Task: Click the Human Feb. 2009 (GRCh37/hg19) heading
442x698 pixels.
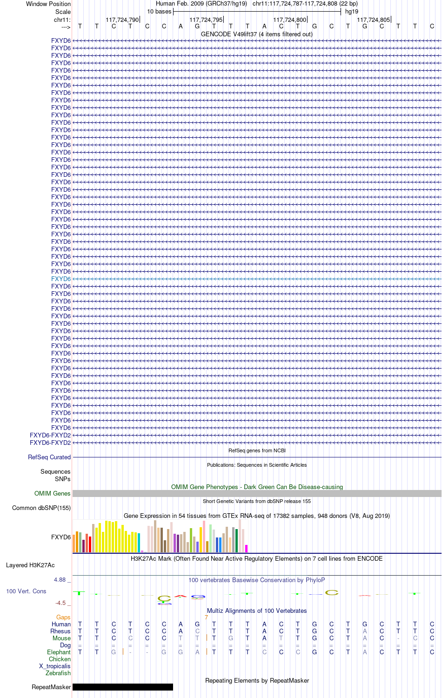Action: pyautogui.click(x=201, y=4)
